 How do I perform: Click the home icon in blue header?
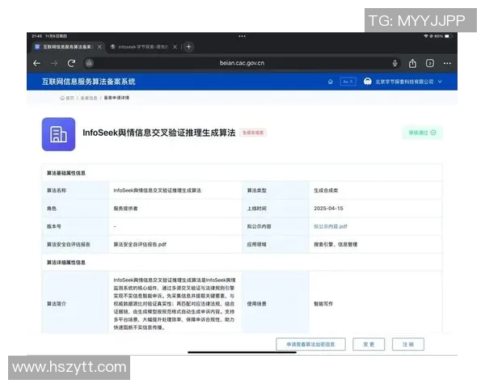pyautogui.click(x=331, y=82)
